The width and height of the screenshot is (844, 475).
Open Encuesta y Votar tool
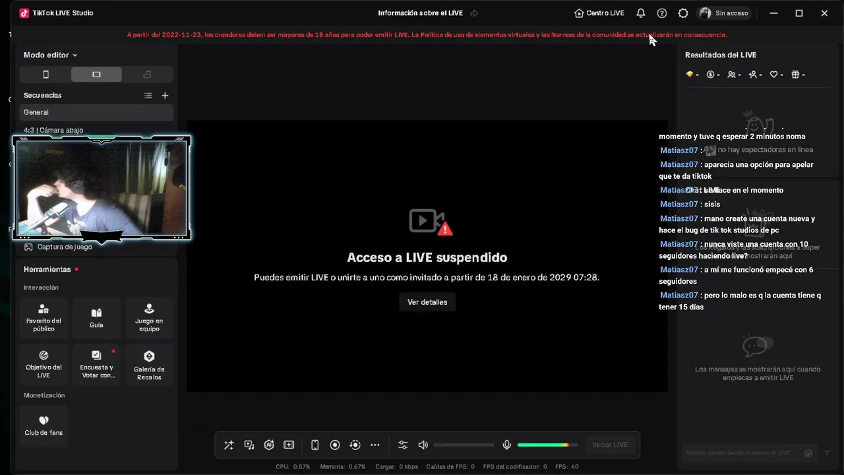96,364
